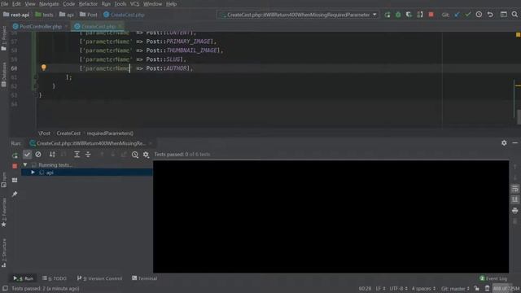Open the Git: master branch menu
The image size is (521, 293).
(455, 288)
